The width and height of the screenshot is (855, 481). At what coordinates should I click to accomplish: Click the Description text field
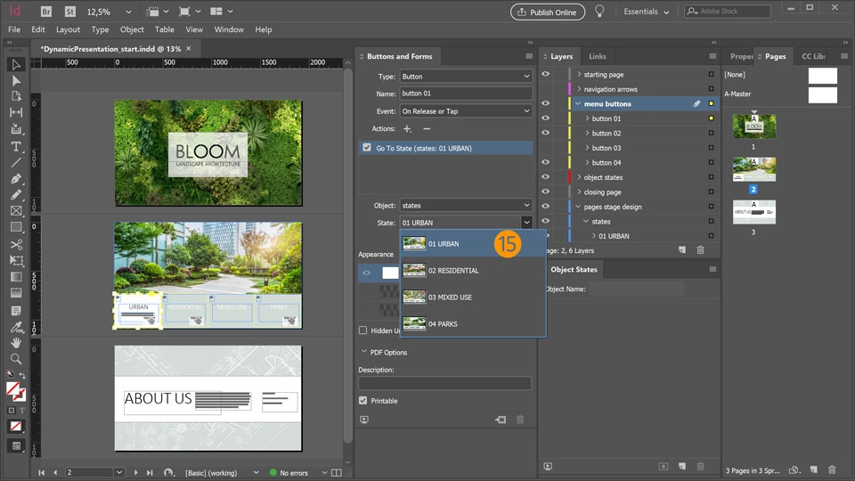[x=445, y=383]
